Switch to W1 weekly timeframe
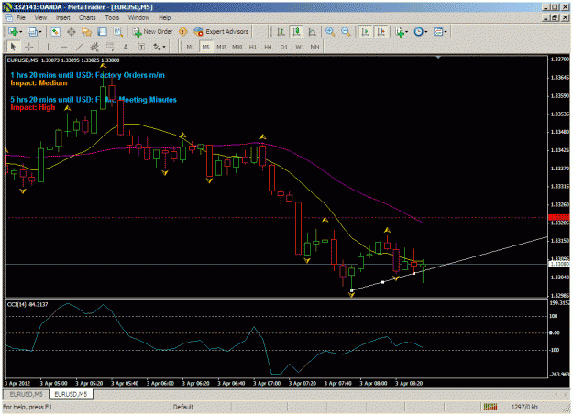Image resolution: width=573 pixels, height=414 pixels. click(x=300, y=47)
